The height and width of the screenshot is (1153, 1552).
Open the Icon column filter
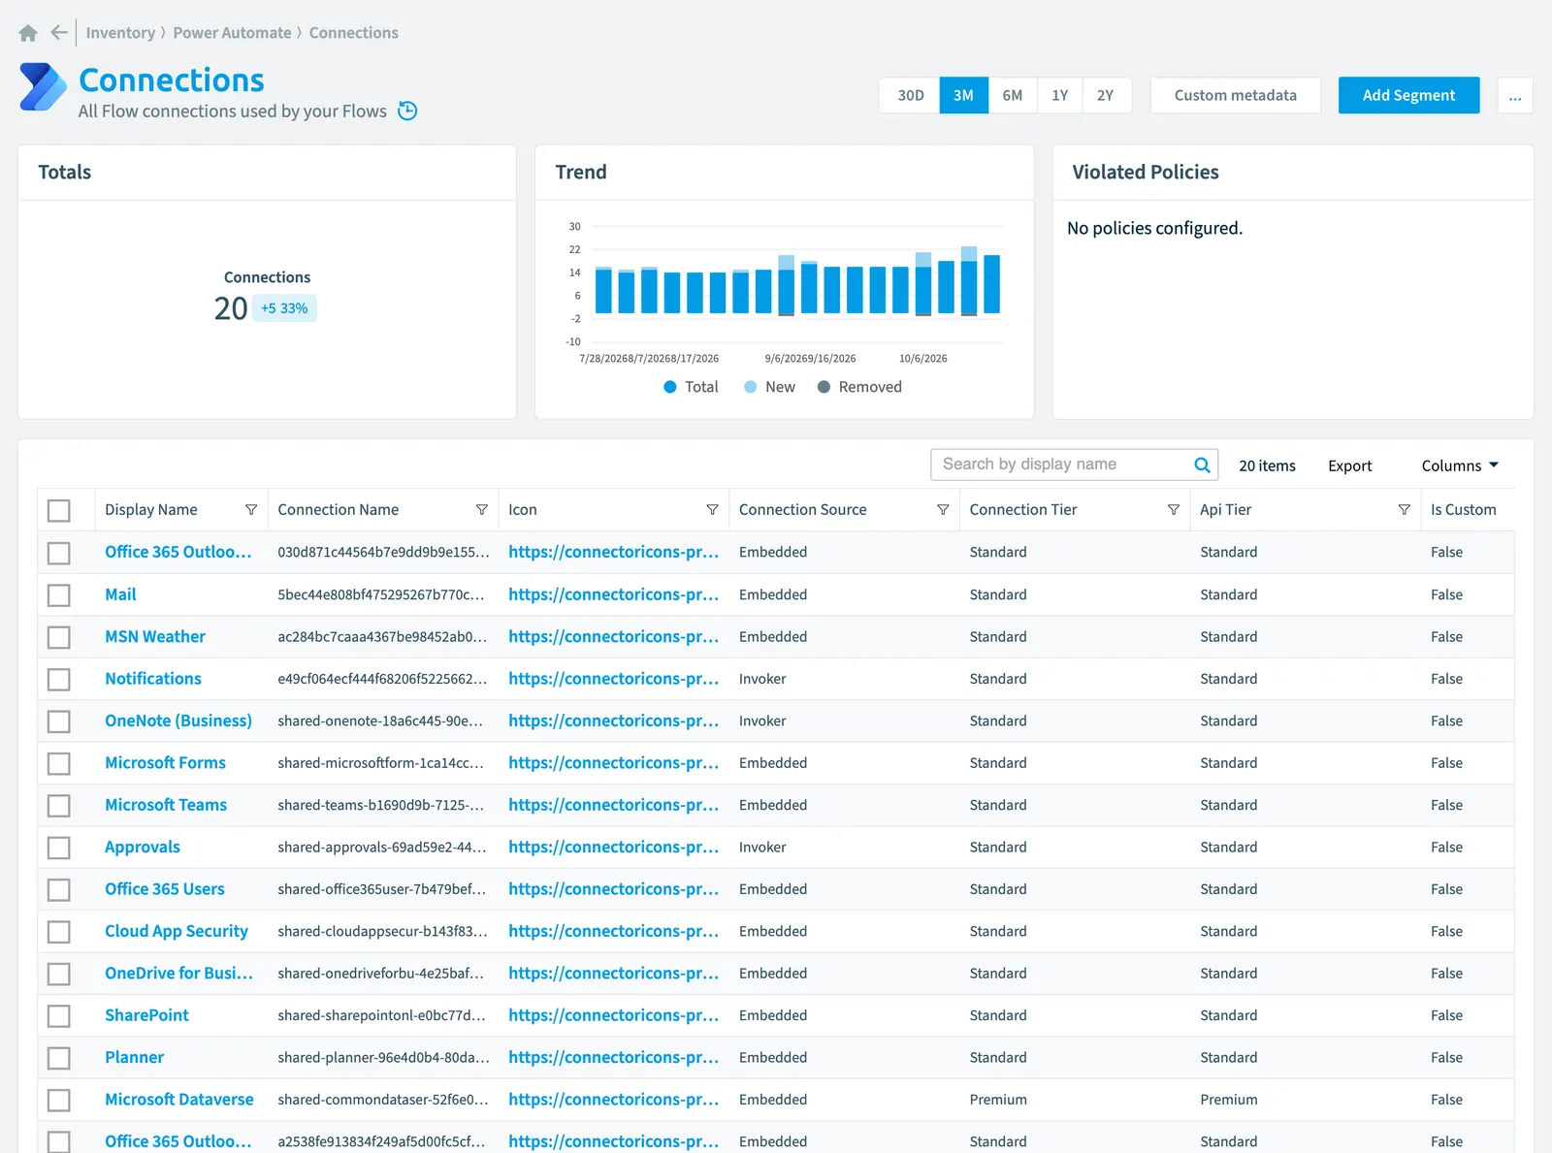click(x=713, y=510)
